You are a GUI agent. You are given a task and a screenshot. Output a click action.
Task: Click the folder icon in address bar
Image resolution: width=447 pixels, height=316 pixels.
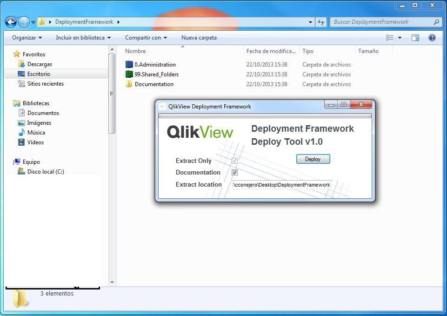pos(41,22)
